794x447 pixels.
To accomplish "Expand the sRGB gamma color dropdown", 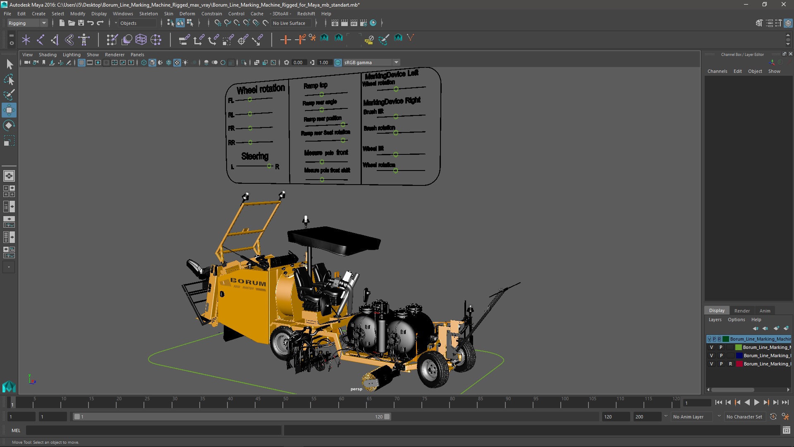I will click(396, 62).
